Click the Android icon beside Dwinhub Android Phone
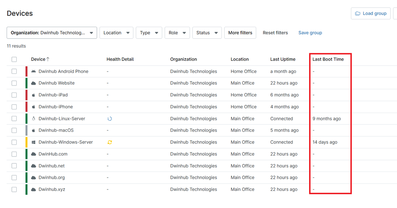This screenshot has height=208, width=397. [x=33, y=71]
